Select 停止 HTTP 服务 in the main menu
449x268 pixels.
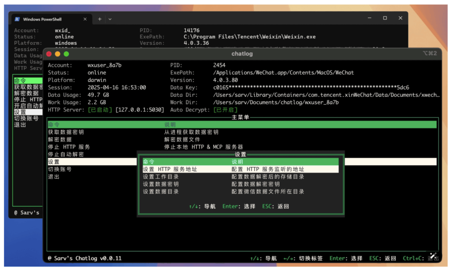coord(68,147)
